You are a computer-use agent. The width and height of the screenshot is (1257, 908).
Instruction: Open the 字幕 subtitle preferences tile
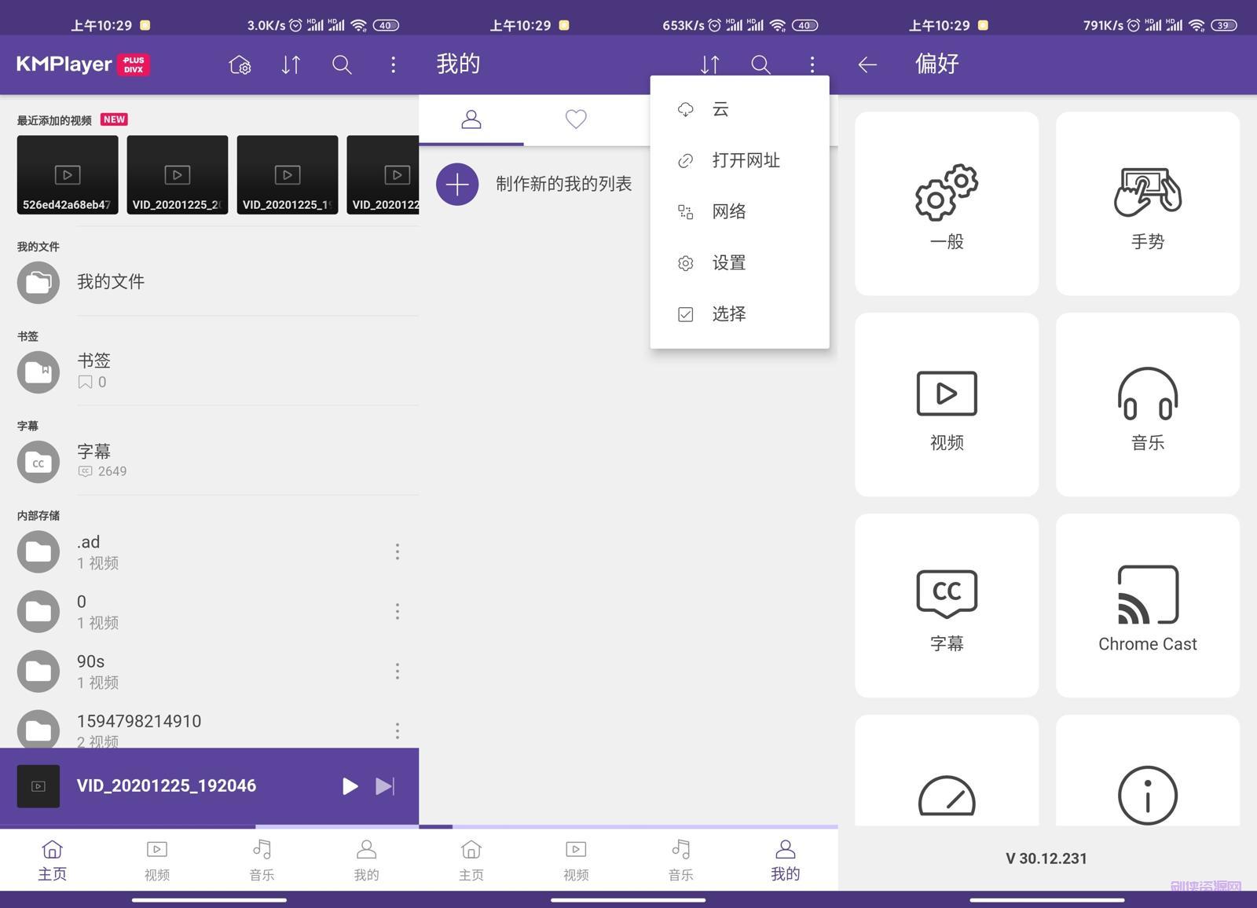click(946, 605)
